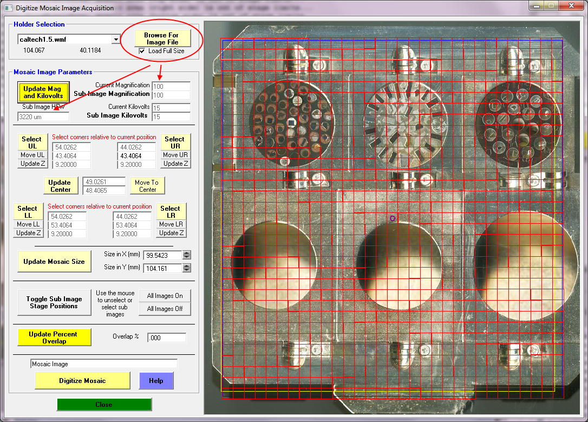
Task: Click the Select LL button
Action: 27,212
